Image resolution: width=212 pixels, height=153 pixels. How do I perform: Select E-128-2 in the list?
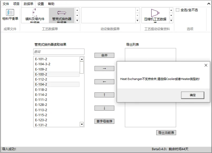pos(57,105)
